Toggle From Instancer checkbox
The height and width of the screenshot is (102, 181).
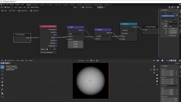[42, 52]
